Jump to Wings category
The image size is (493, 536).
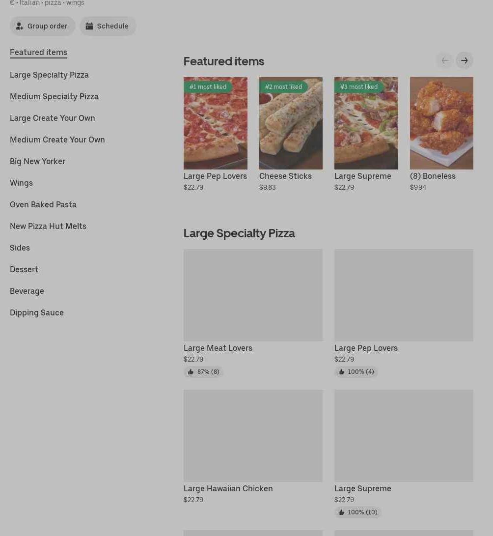coord(21,183)
